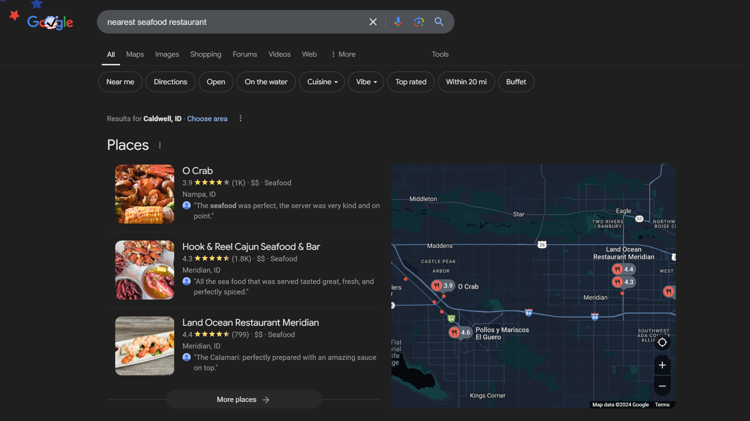Click the More places button
The image size is (750, 421).
coord(244,399)
